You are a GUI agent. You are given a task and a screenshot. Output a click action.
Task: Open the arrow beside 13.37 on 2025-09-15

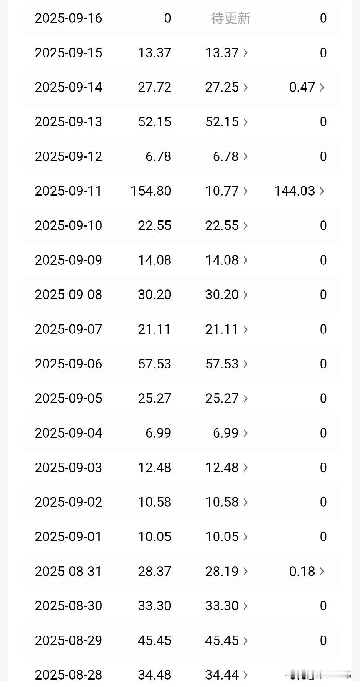click(245, 53)
